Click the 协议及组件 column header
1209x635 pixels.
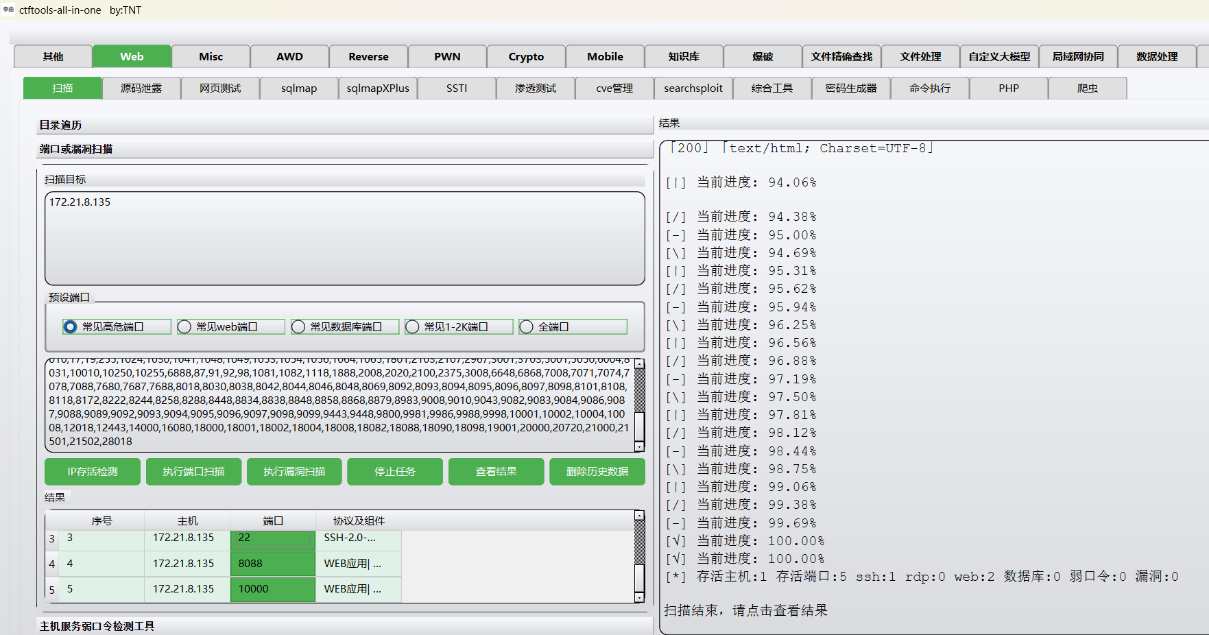point(359,521)
